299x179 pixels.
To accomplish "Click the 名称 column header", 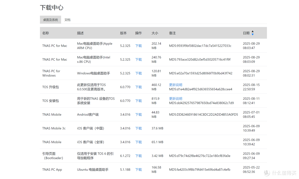I will click(x=46, y=33).
